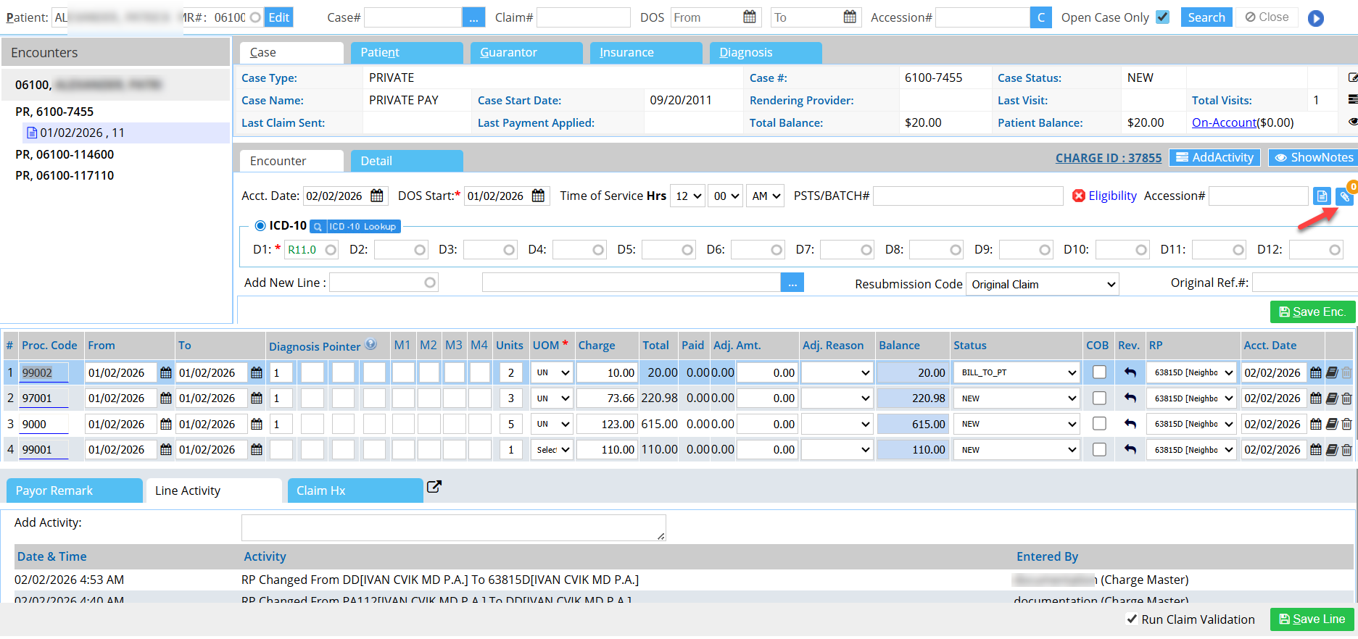Check the COB box for line 1
1358x639 pixels.
(x=1099, y=372)
